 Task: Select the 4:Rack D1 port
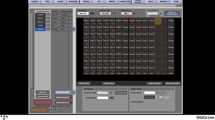point(40,29)
